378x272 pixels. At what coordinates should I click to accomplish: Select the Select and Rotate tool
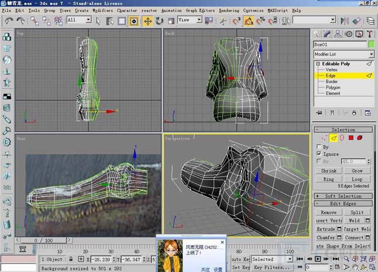[159, 21]
